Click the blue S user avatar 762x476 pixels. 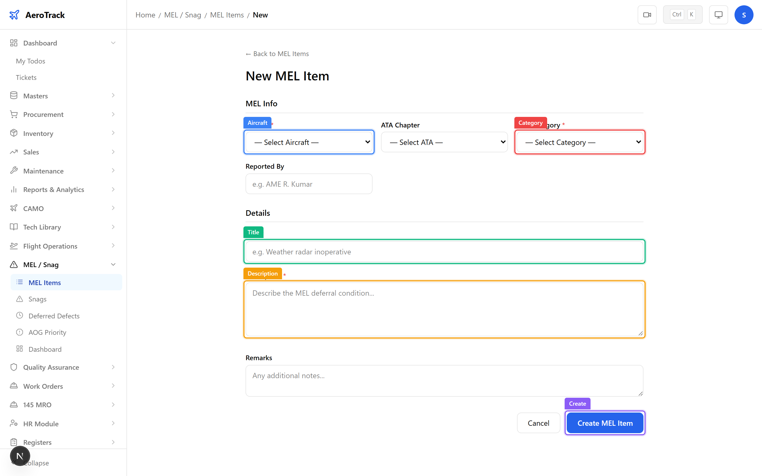click(744, 15)
